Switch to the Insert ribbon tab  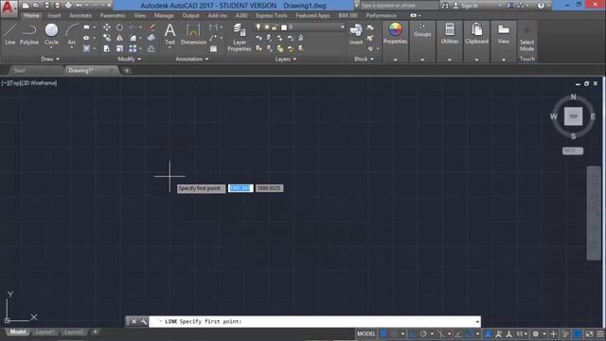click(x=54, y=15)
